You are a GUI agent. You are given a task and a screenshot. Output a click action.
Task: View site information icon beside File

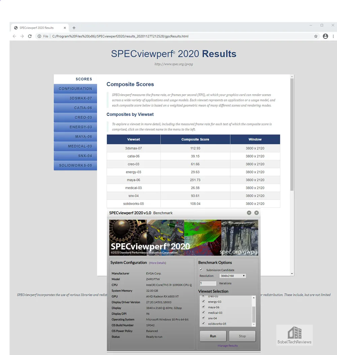39,36
